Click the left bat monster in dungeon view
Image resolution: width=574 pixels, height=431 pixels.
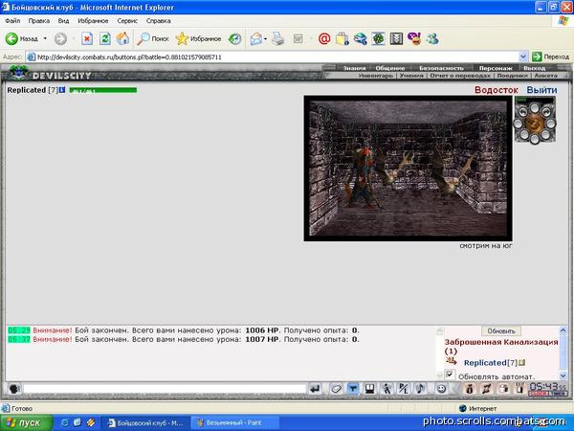point(394,167)
